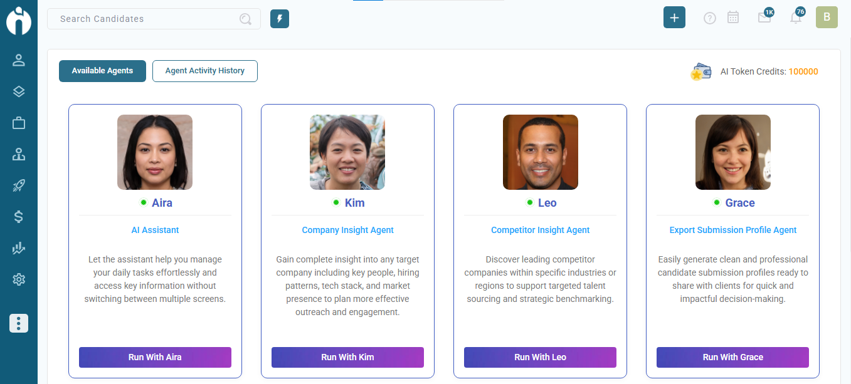Launch the Run With Leo button
Viewport: 851px width, 384px height.
pos(540,357)
